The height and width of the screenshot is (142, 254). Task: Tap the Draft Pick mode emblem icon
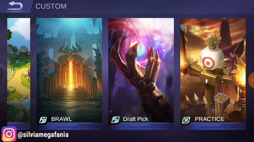click(x=115, y=120)
